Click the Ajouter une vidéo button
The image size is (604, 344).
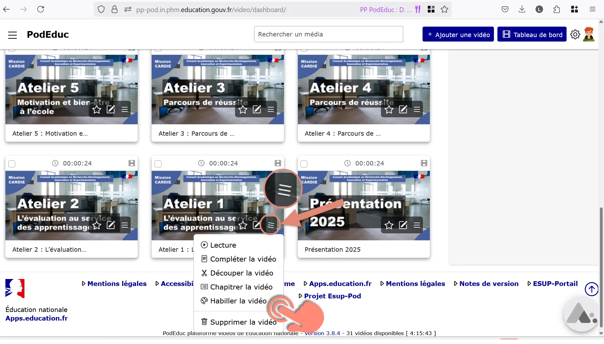(458, 34)
